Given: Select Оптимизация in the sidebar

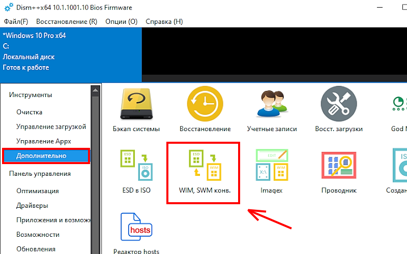Looking at the screenshot, I should [37, 191].
